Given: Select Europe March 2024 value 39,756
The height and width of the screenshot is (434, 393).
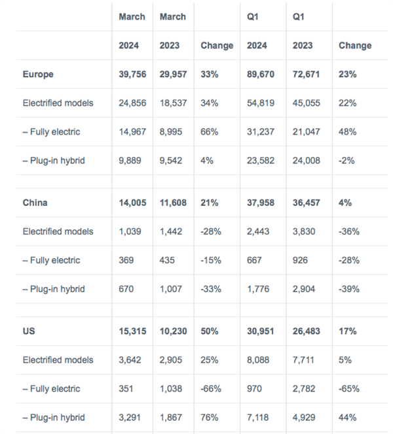Looking at the screenshot, I should coord(133,75).
